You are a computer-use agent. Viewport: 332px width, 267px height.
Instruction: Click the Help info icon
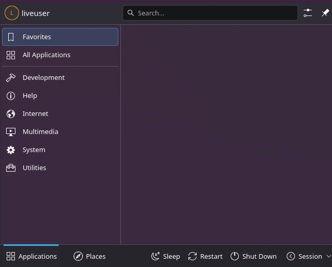11,96
